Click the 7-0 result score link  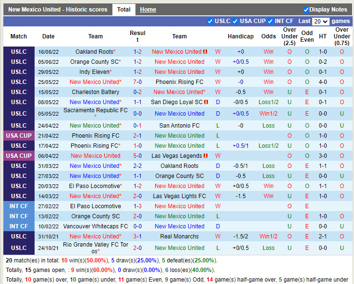[x=137, y=82]
